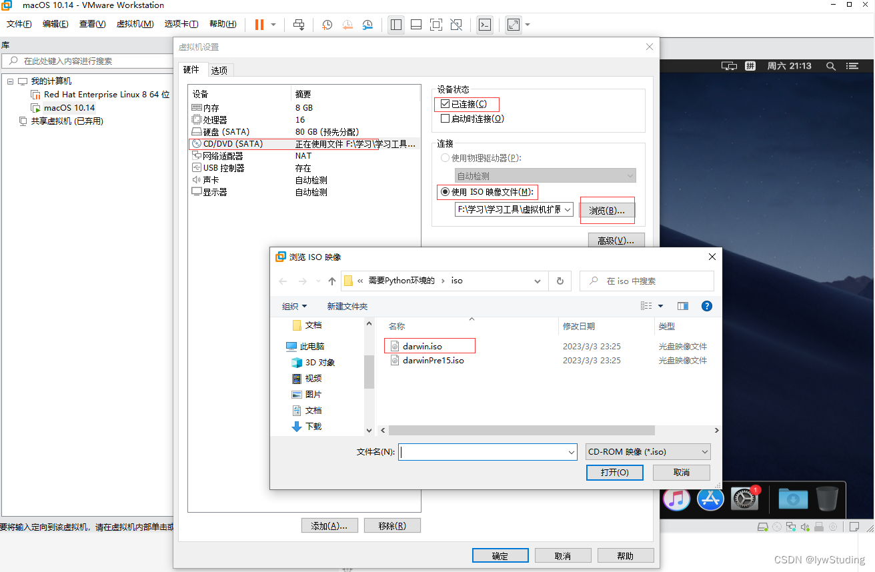The image size is (875, 572).
Task: Select the 声卡 device row
Action: (x=304, y=179)
